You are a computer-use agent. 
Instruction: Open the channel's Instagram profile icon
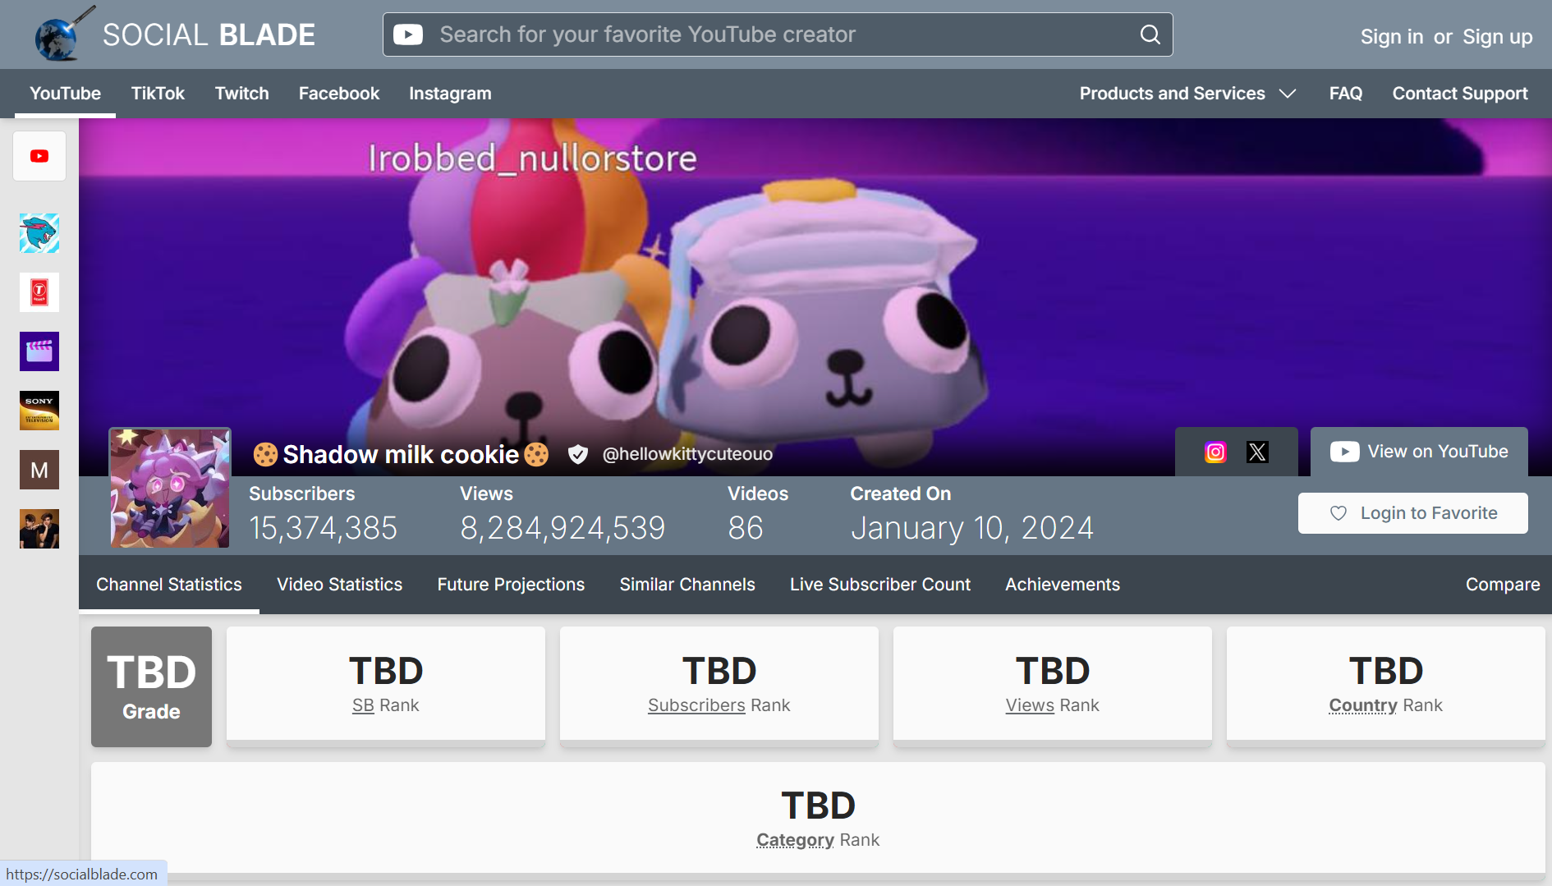click(1215, 452)
